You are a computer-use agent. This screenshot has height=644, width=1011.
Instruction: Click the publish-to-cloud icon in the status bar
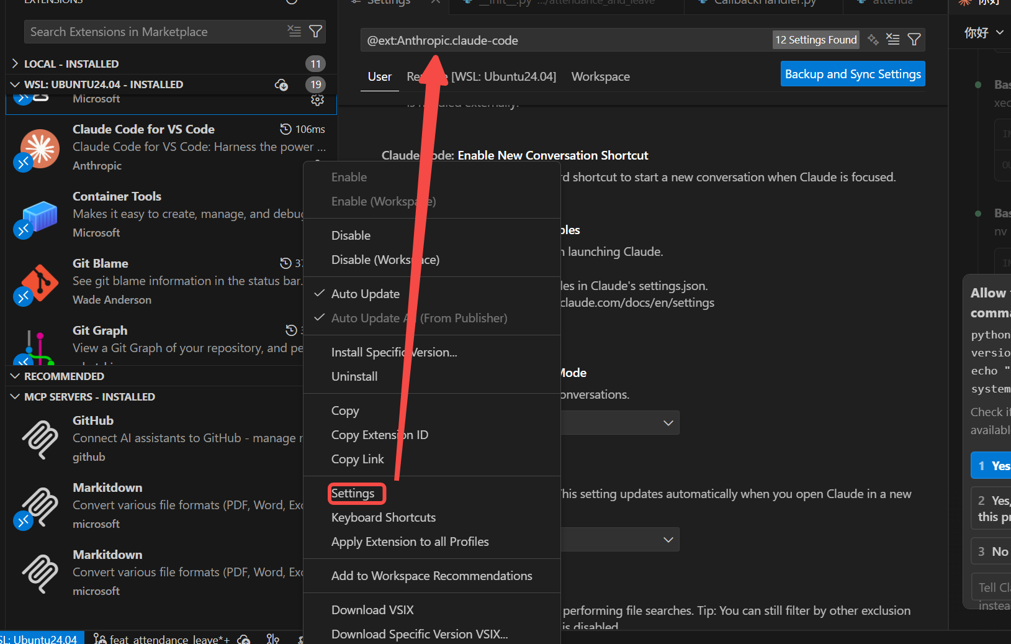point(244,638)
